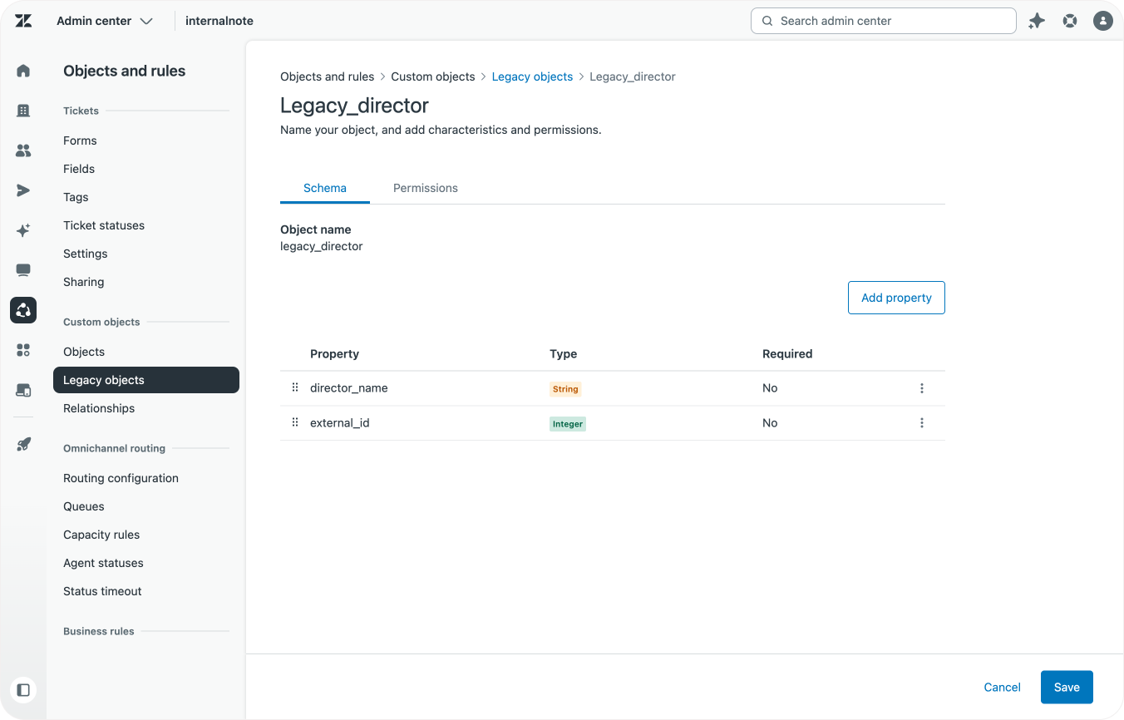Click the Workspaces monitor icon

(23, 270)
